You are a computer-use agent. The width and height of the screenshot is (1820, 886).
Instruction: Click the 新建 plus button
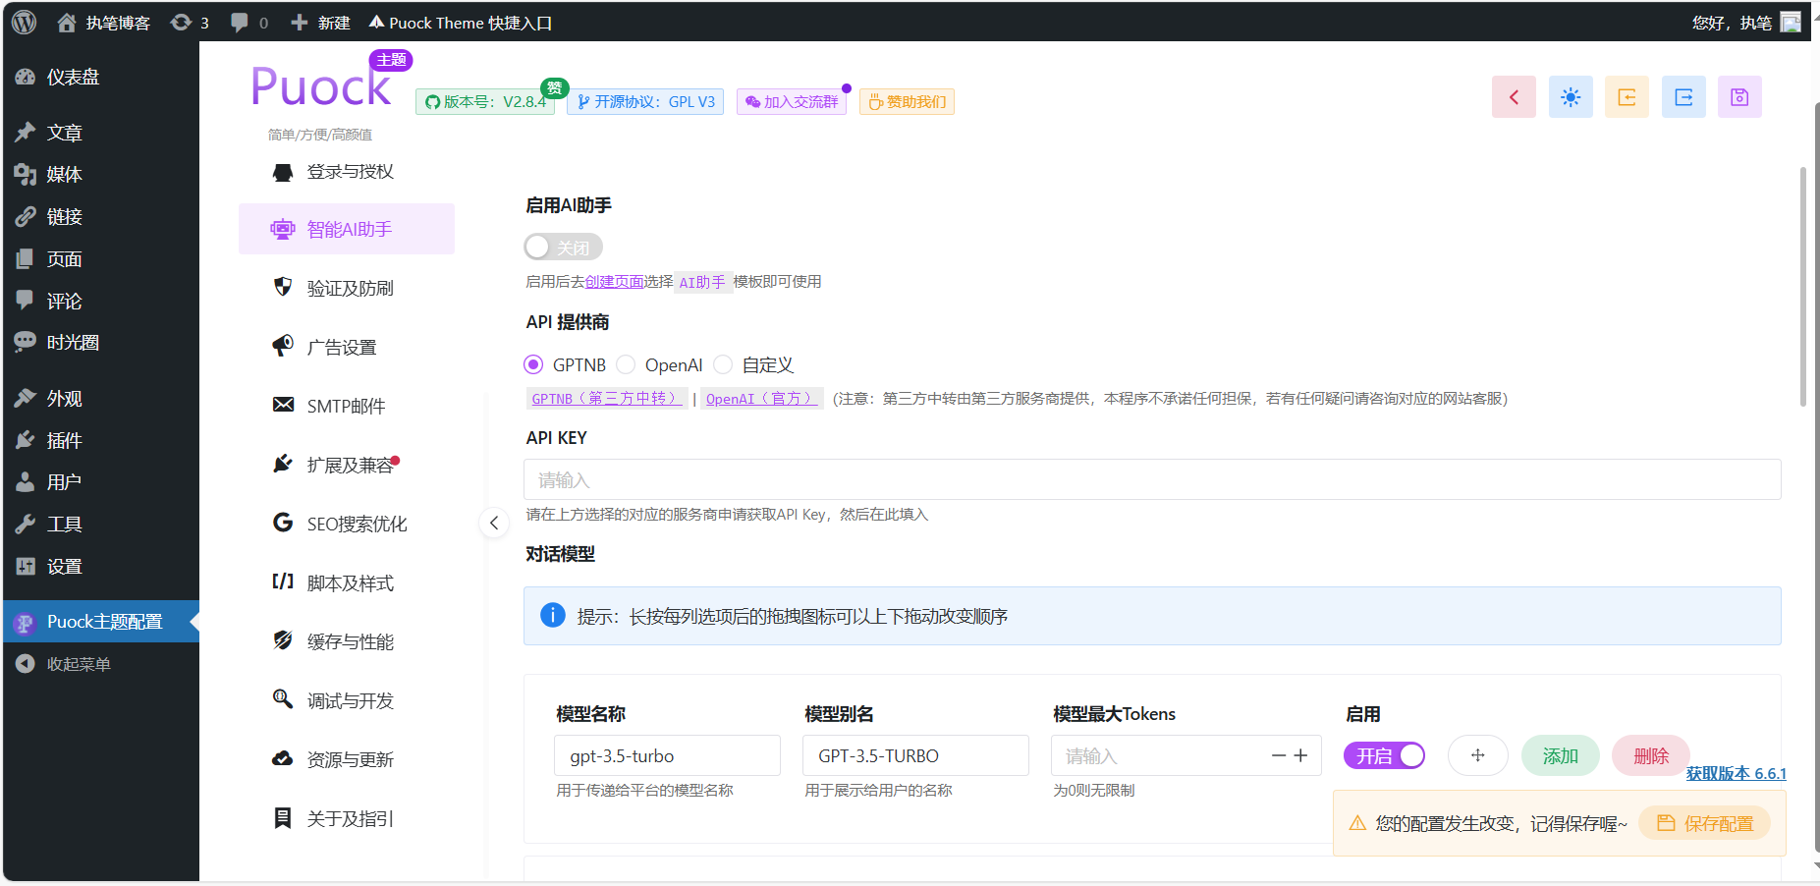pos(320,23)
